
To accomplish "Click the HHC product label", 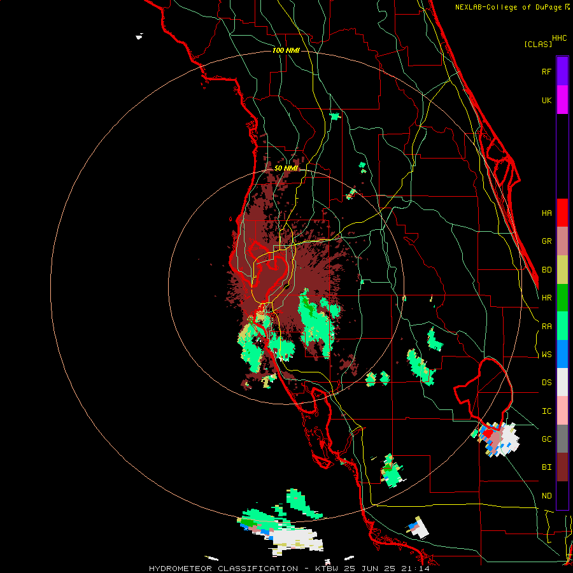I will [x=560, y=38].
